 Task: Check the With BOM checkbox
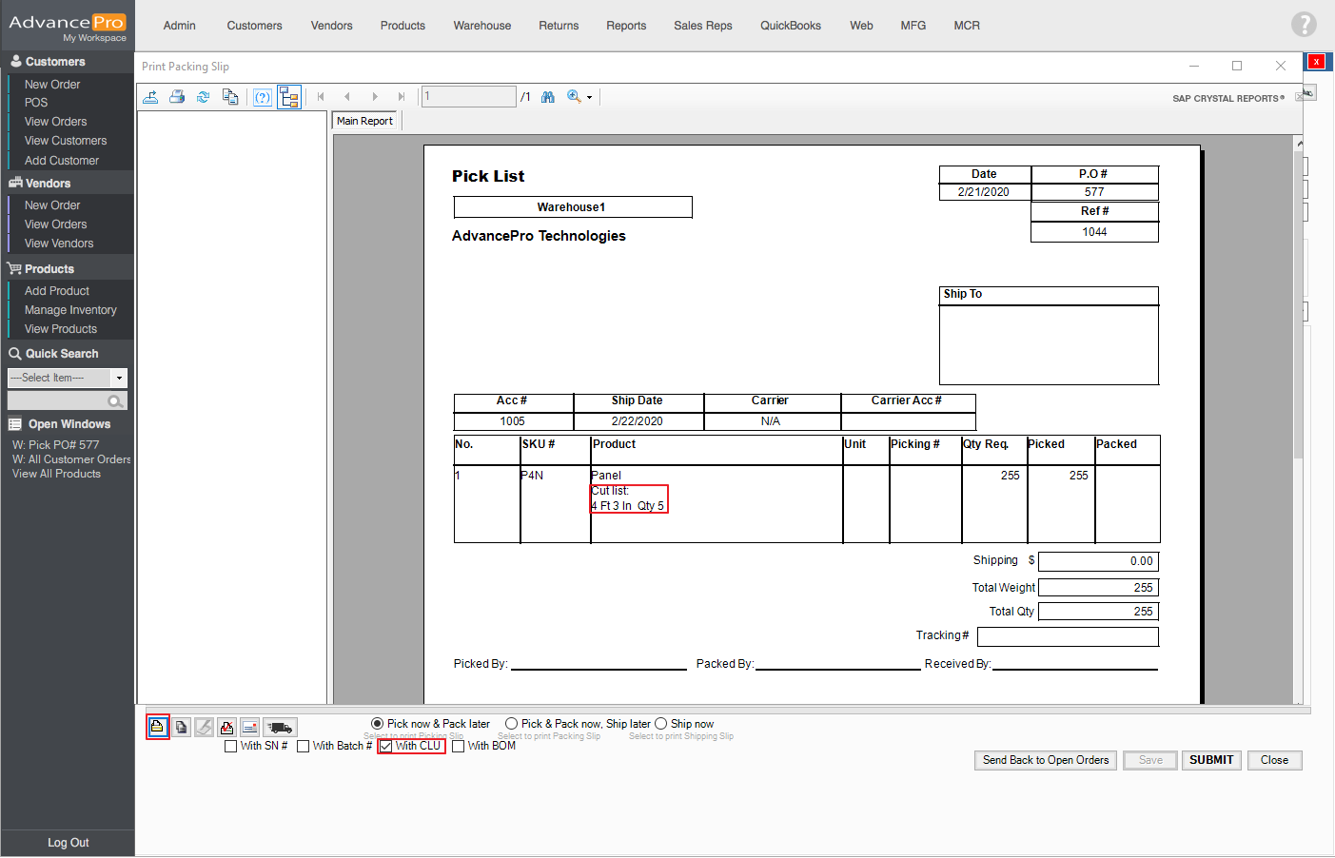(x=459, y=747)
